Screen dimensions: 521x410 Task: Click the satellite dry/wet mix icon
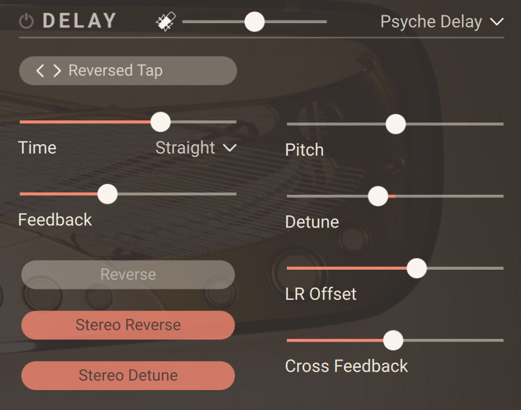165,22
